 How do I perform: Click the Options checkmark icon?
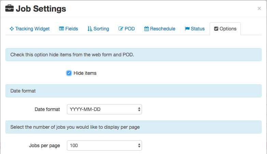point(216,29)
